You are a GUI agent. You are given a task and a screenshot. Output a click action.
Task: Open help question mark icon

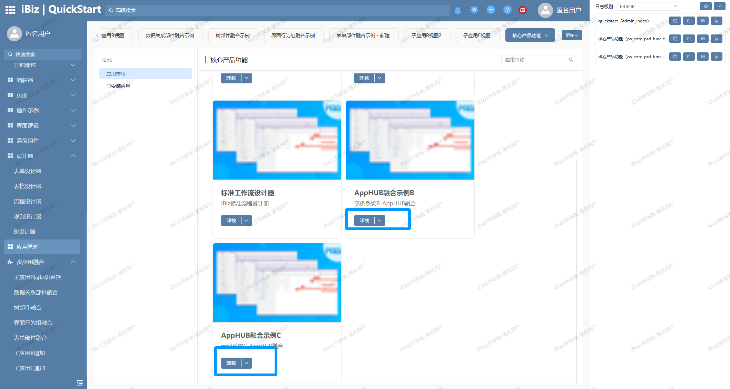(x=507, y=10)
